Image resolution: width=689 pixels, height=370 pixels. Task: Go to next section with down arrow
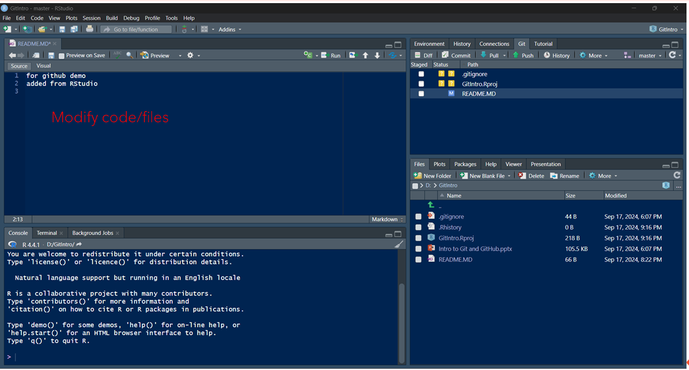click(x=377, y=56)
